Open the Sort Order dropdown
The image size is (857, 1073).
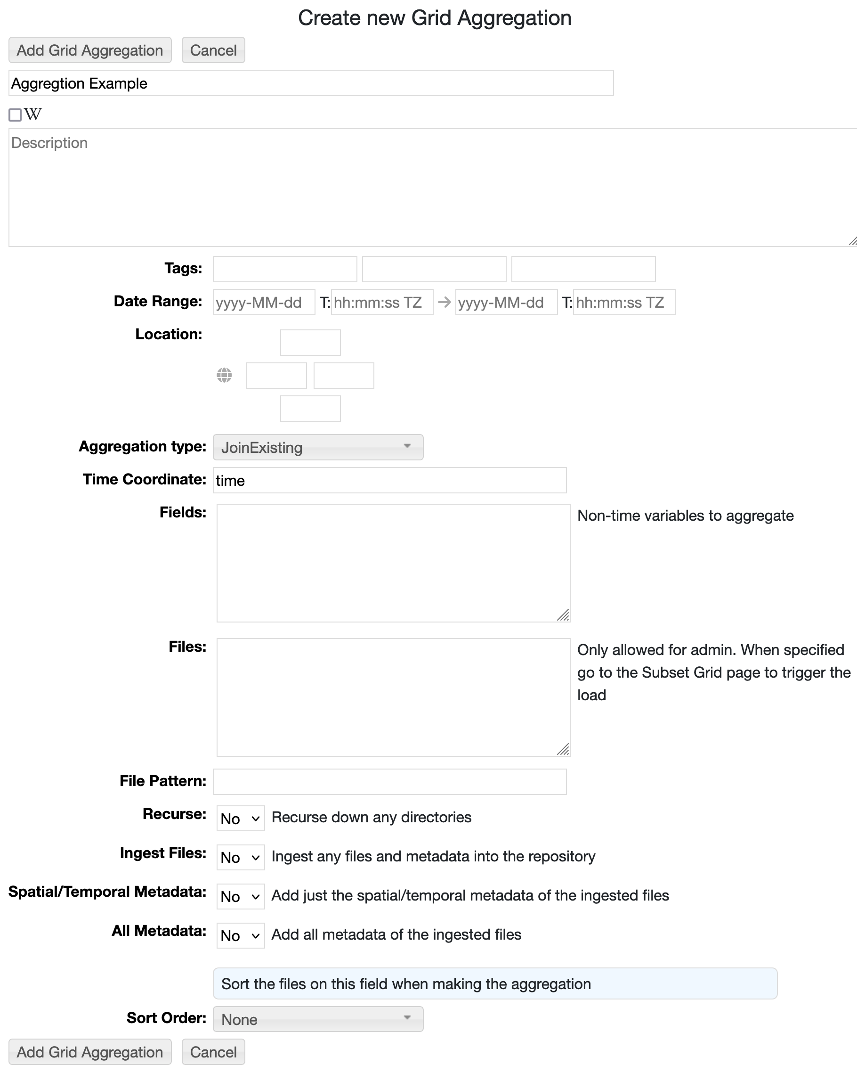tap(318, 1019)
